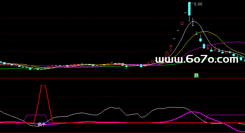Open the www.6o7o.com watermark link

pos(197,59)
